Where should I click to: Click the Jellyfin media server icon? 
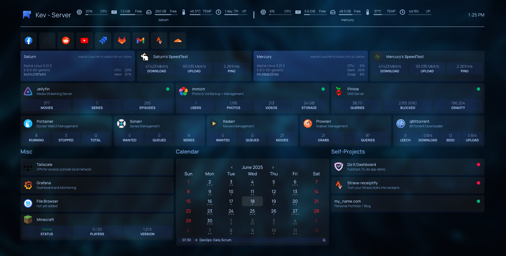pyautogui.click(x=28, y=91)
